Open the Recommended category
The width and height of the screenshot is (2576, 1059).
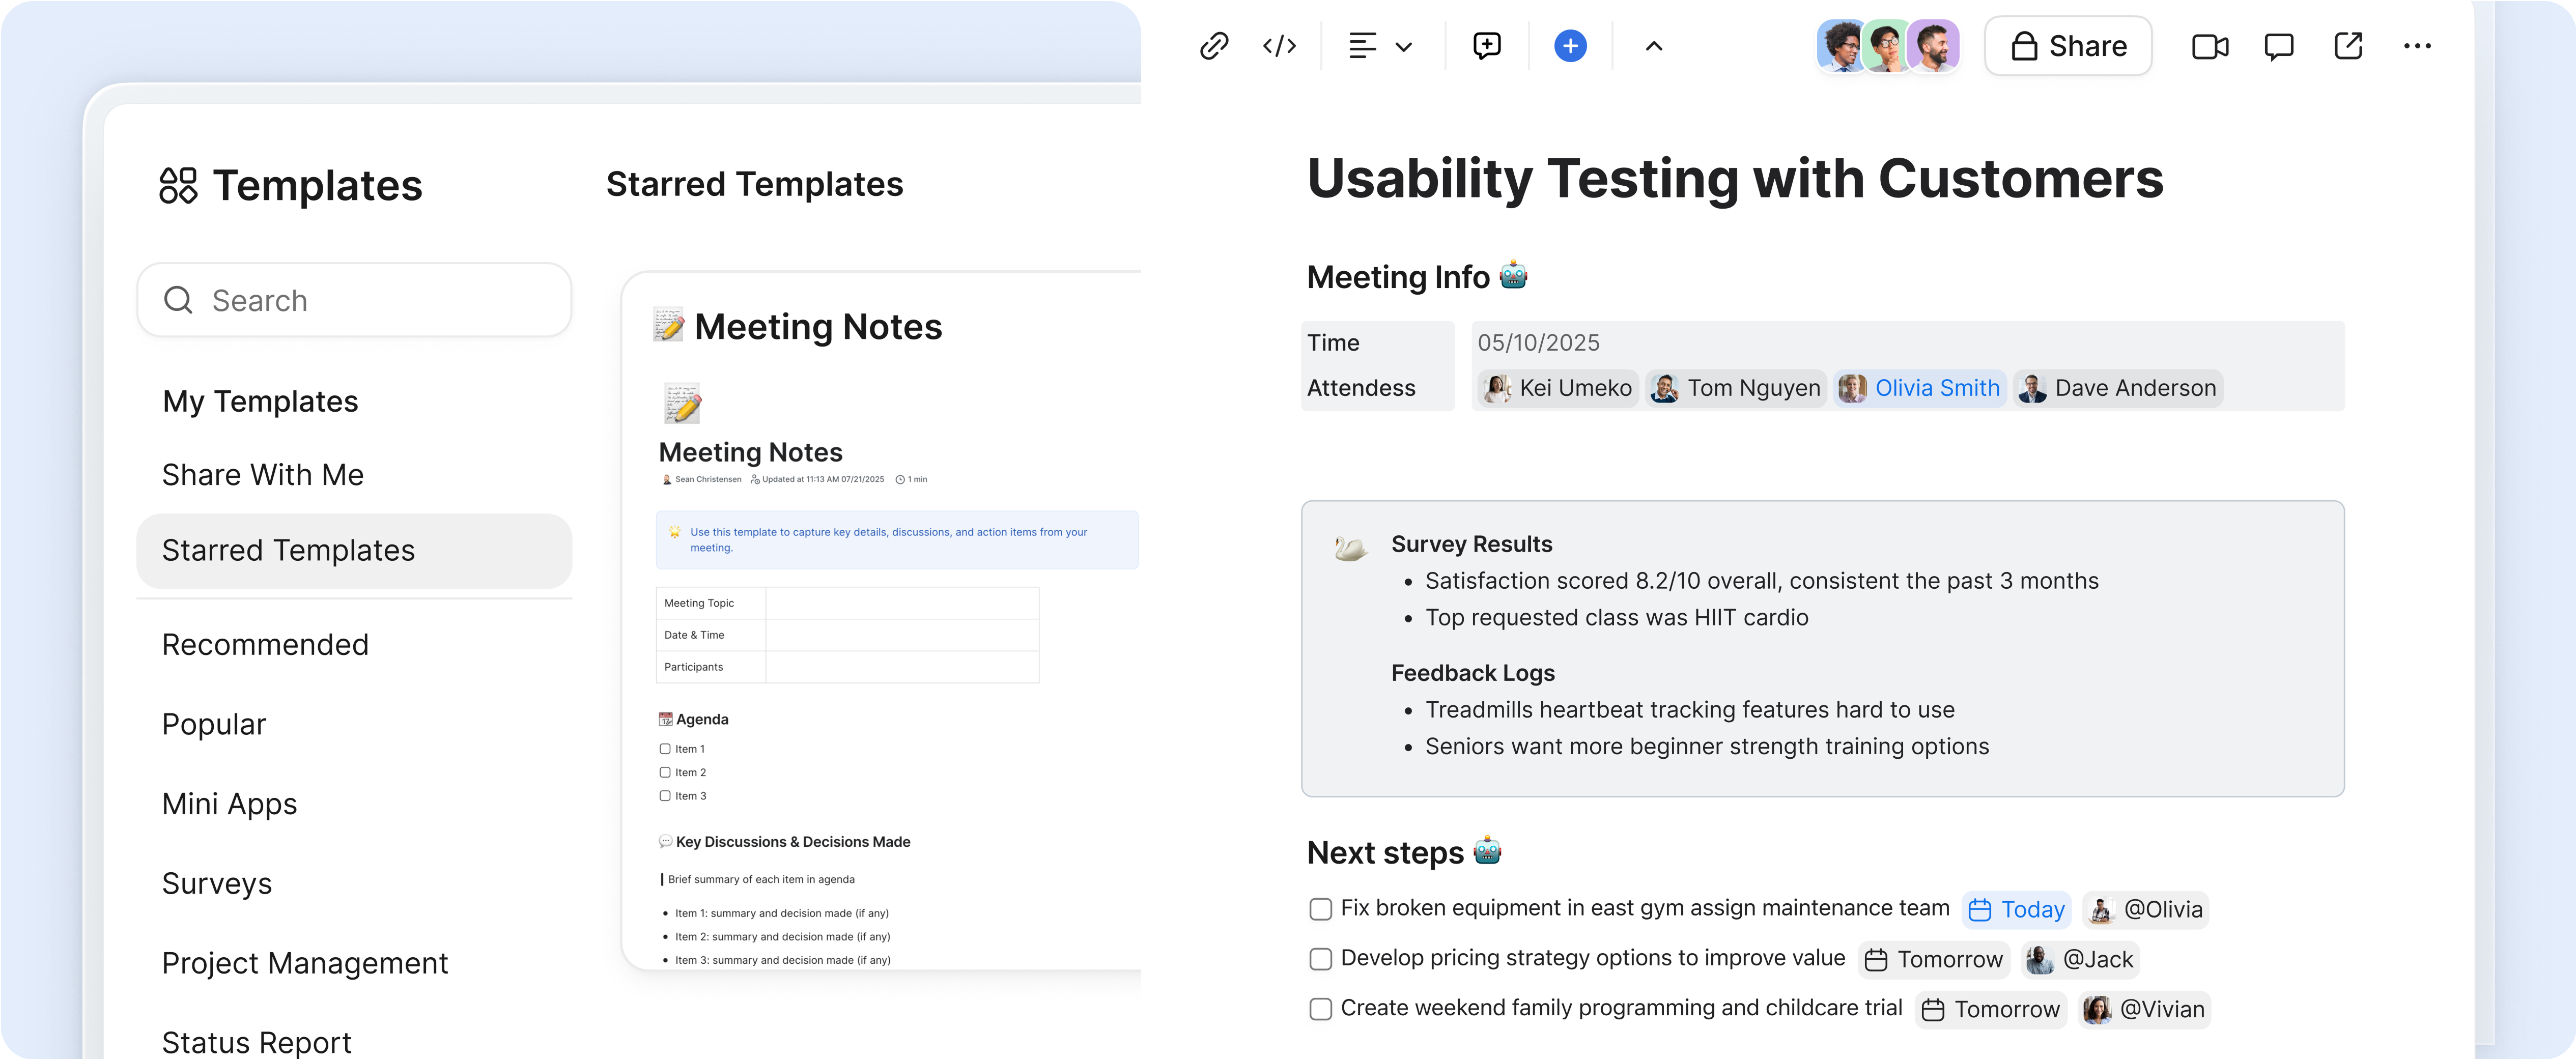(265, 645)
